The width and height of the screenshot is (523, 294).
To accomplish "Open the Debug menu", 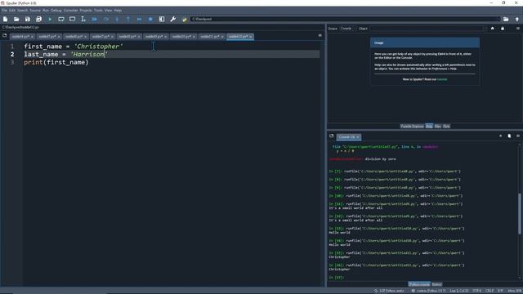I will point(56,11).
